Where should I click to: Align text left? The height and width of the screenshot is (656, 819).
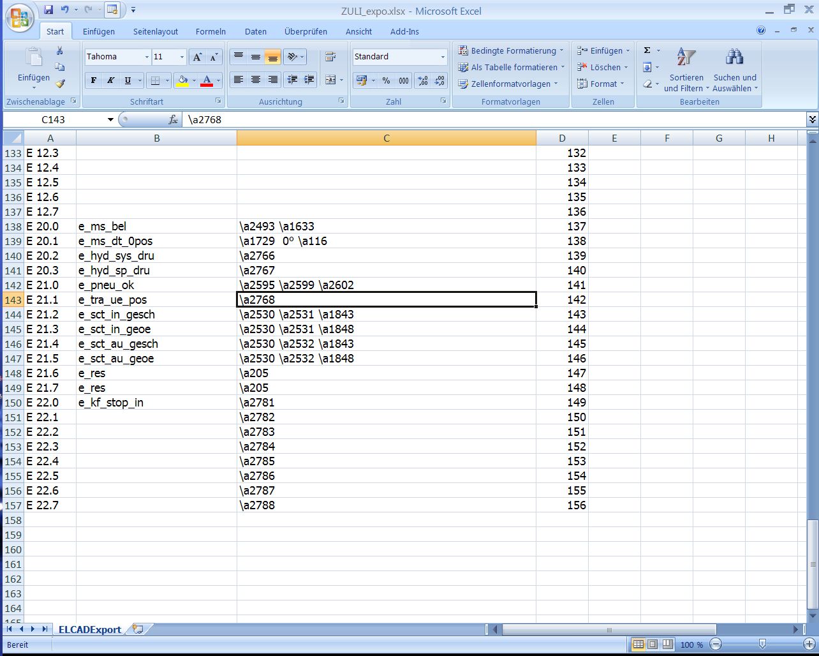(239, 80)
